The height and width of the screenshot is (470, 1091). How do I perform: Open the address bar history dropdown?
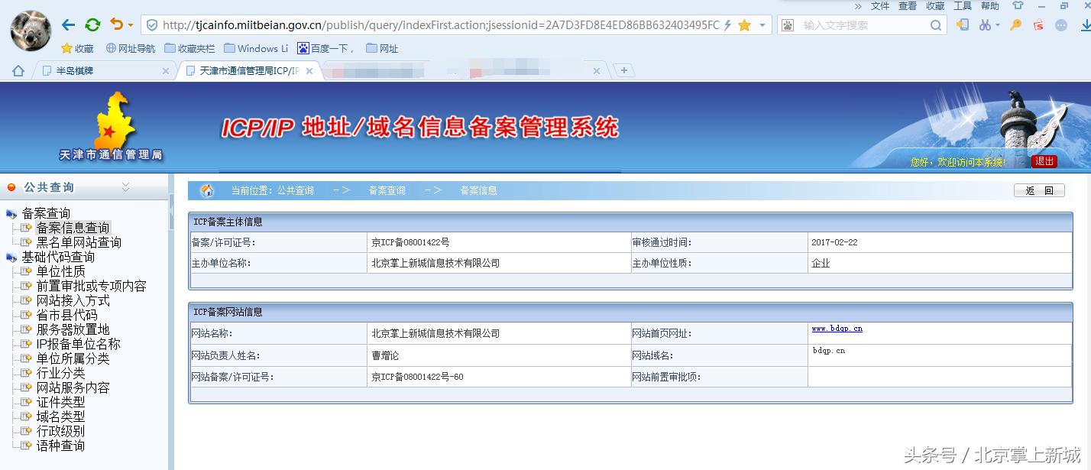762,25
